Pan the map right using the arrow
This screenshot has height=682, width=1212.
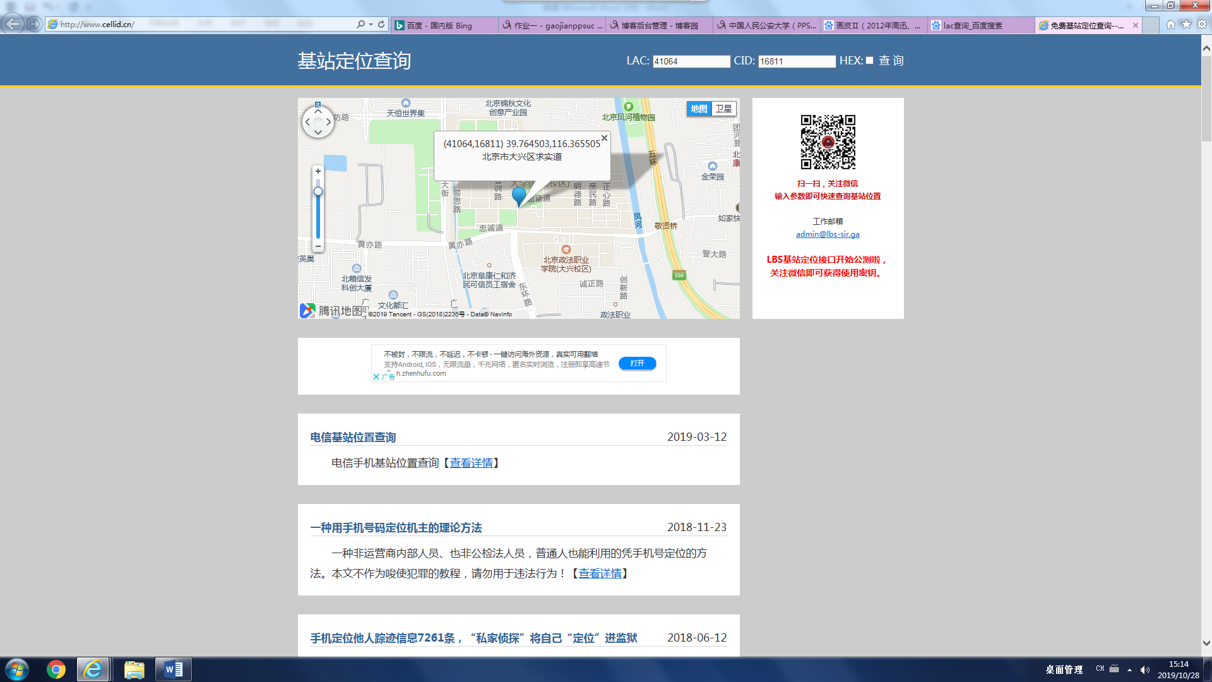click(x=329, y=122)
